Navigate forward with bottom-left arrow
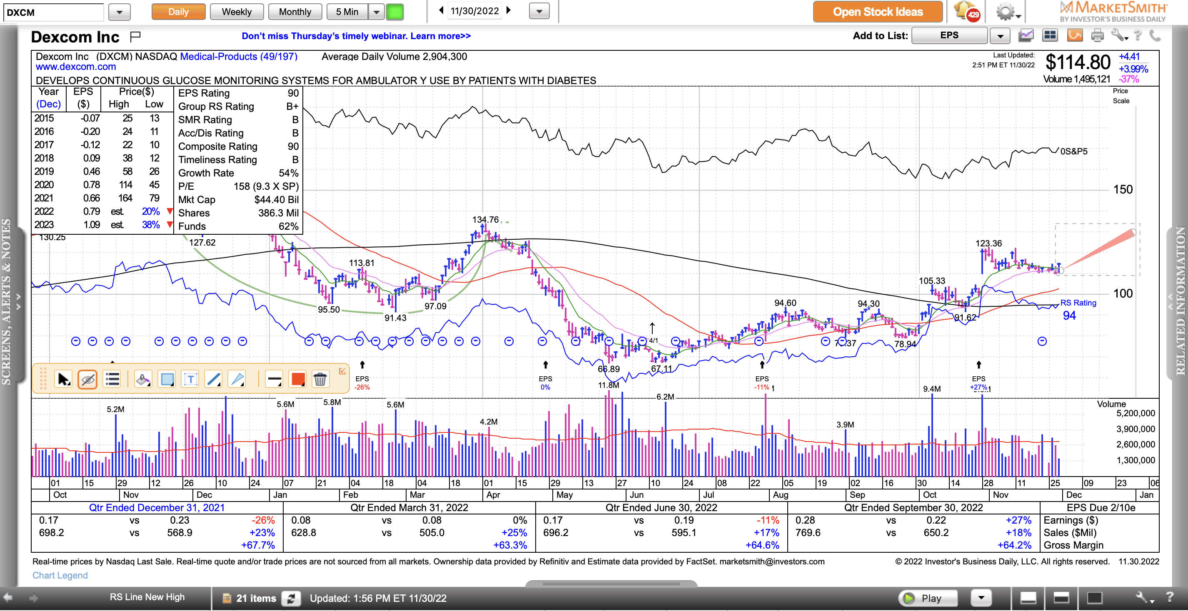Viewport: 1188px width, 611px height. 33,598
